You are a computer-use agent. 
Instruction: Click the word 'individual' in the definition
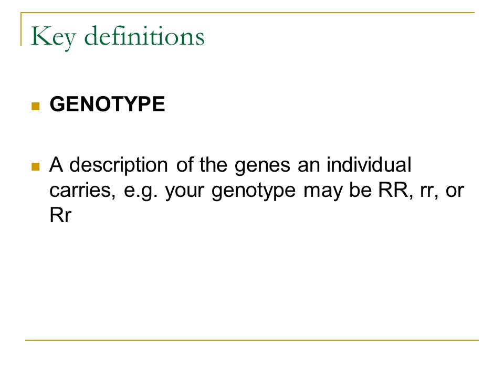point(369,164)
